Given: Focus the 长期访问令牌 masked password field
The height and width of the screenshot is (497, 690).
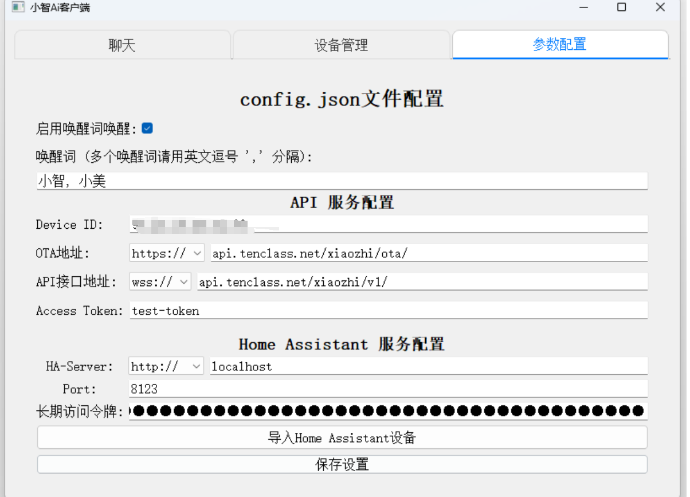Looking at the screenshot, I should [388, 410].
